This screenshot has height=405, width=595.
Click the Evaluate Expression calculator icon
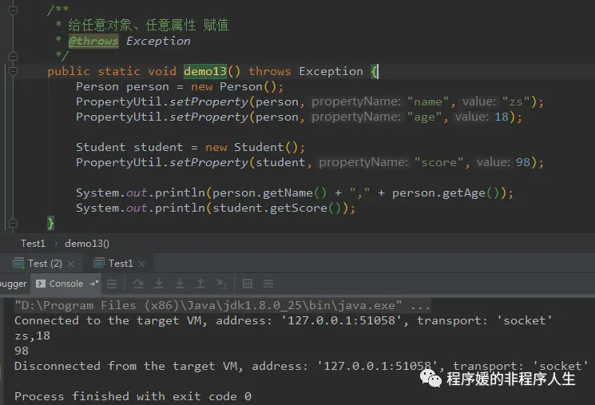[x=248, y=284]
